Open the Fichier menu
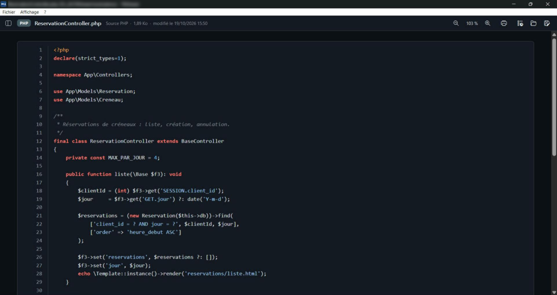Screen dimensions: 557x295 click(x=9, y=12)
